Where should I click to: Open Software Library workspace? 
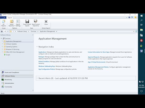point(17,76)
